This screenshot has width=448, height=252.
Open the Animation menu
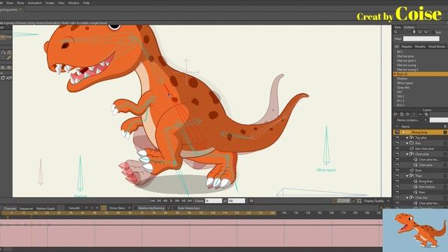click(34, 3)
